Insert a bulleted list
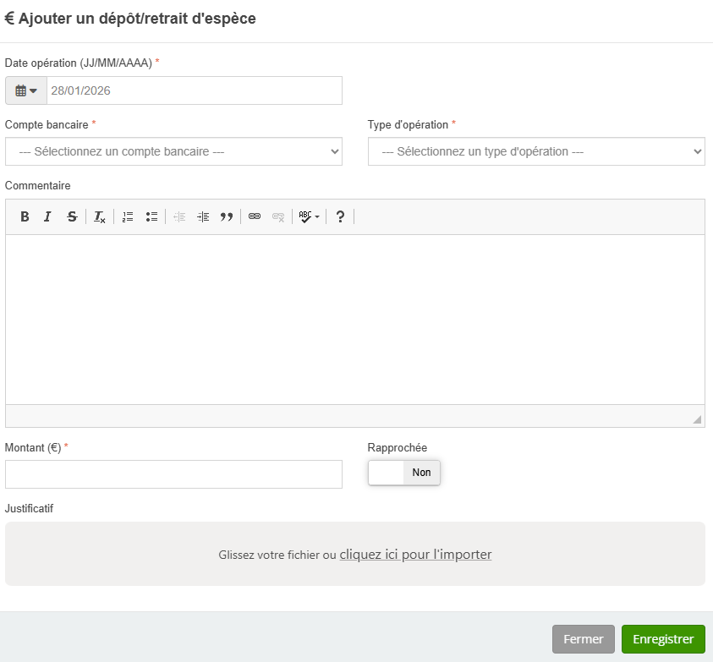 click(x=151, y=216)
